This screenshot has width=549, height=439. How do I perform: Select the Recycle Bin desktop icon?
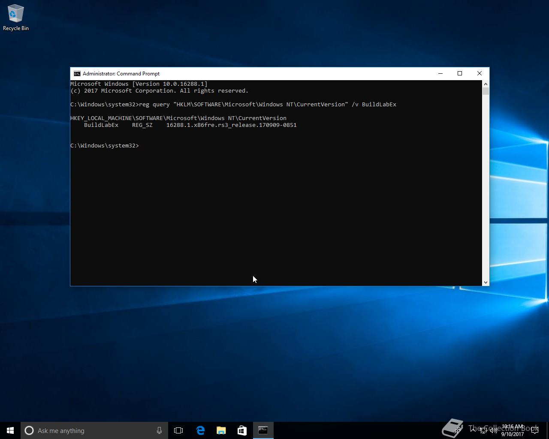click(16, 18)
